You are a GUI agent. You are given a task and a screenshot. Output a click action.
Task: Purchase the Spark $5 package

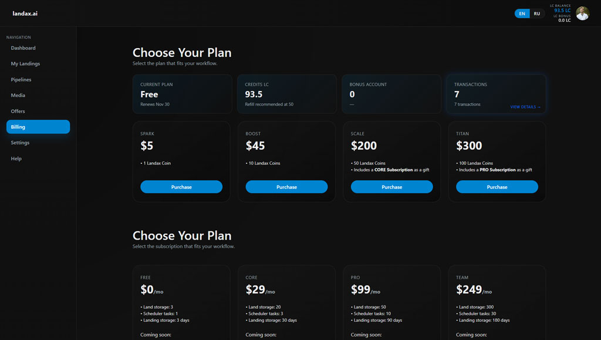[x=181, y=187]
